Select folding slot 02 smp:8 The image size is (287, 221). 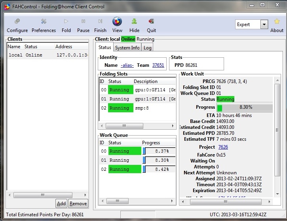(137, 108)
